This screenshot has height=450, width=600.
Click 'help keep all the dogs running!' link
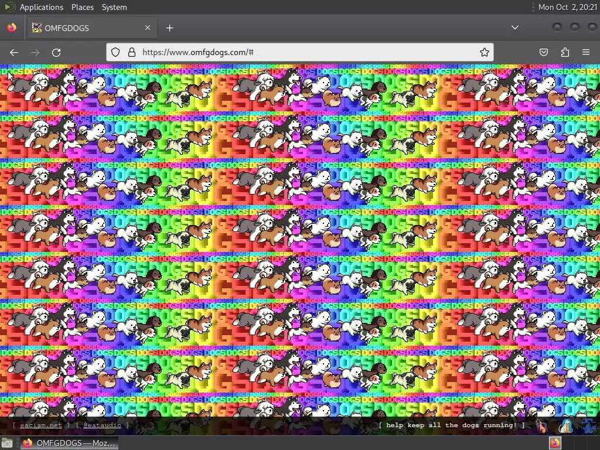point(452,425)
